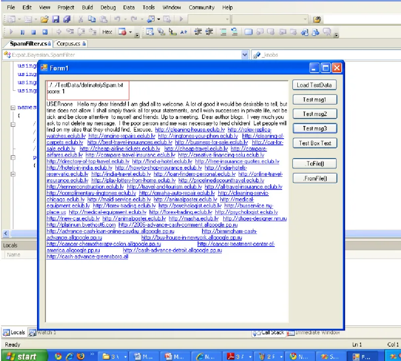Show next statement arrow icon
The image size is (401, 361).
[59, 32]
